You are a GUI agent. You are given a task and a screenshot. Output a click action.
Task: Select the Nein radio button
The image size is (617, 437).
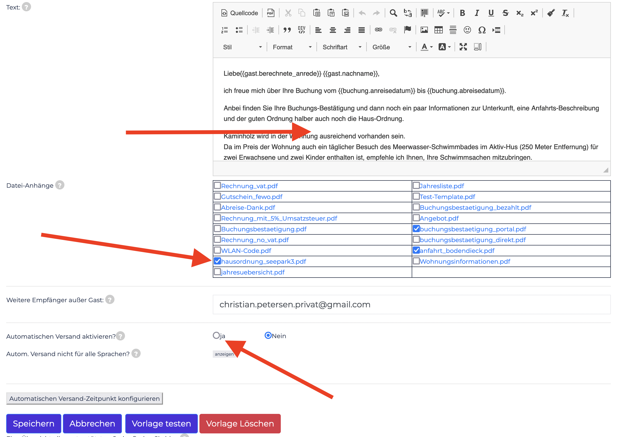(268, 335)
